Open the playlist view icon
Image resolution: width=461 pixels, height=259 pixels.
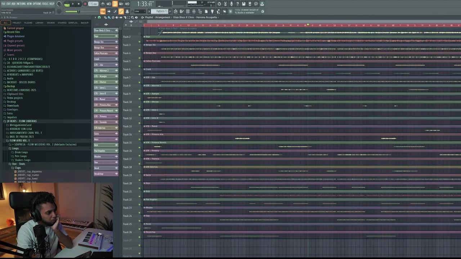point(175,11)
